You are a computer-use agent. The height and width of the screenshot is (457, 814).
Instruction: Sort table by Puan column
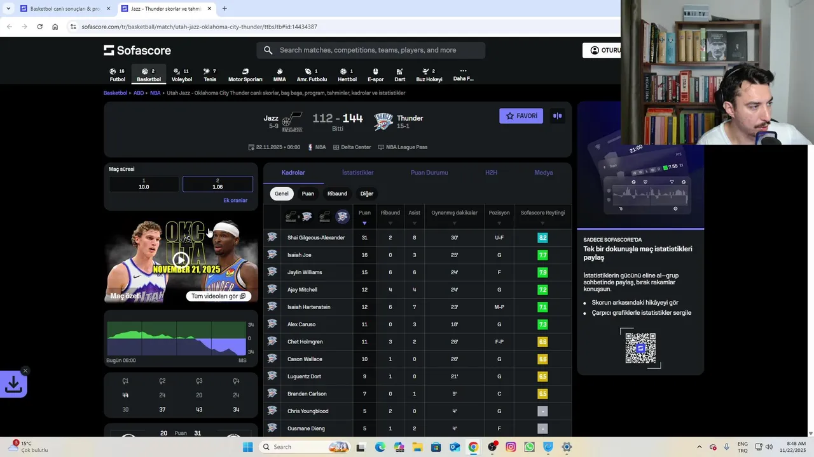click(x=364, y=217)
